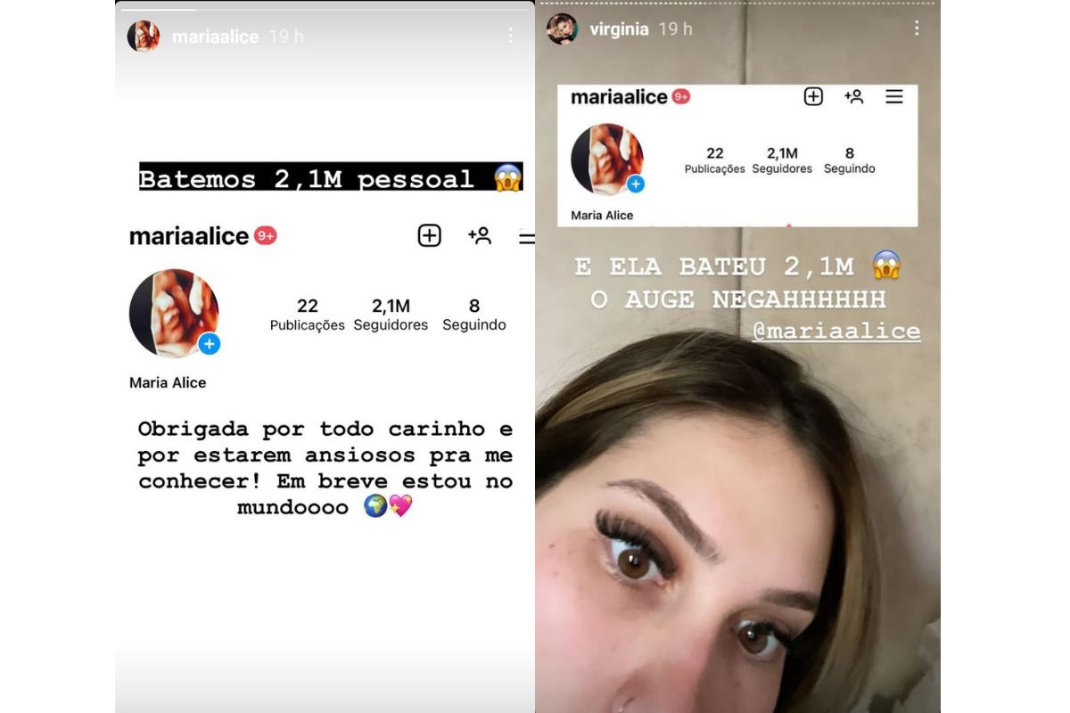
Task: View the 8 Seguindo list in the left story
Action: [474, 315]
